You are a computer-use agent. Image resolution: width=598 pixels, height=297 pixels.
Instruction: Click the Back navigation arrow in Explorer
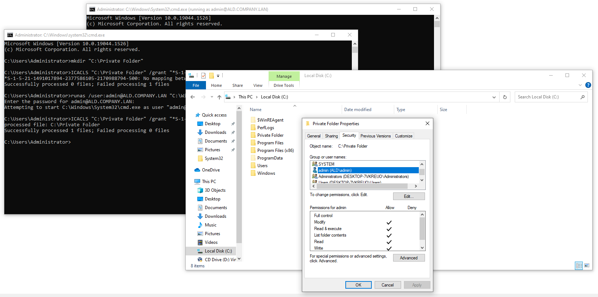tap(193, 97)
